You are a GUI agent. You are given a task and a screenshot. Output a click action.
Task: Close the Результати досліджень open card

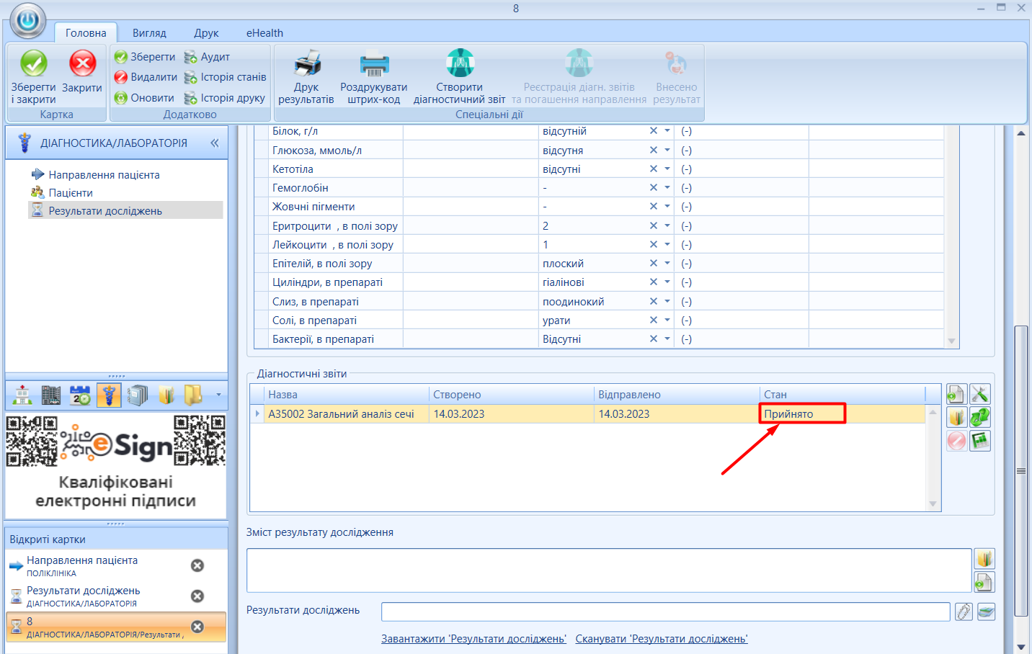point(197,596)
